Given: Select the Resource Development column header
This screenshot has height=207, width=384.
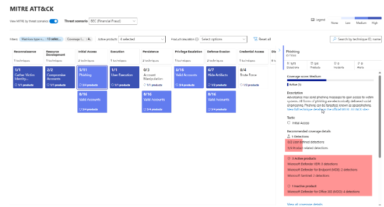Looking at the screenshot, I should click(60, 56).
